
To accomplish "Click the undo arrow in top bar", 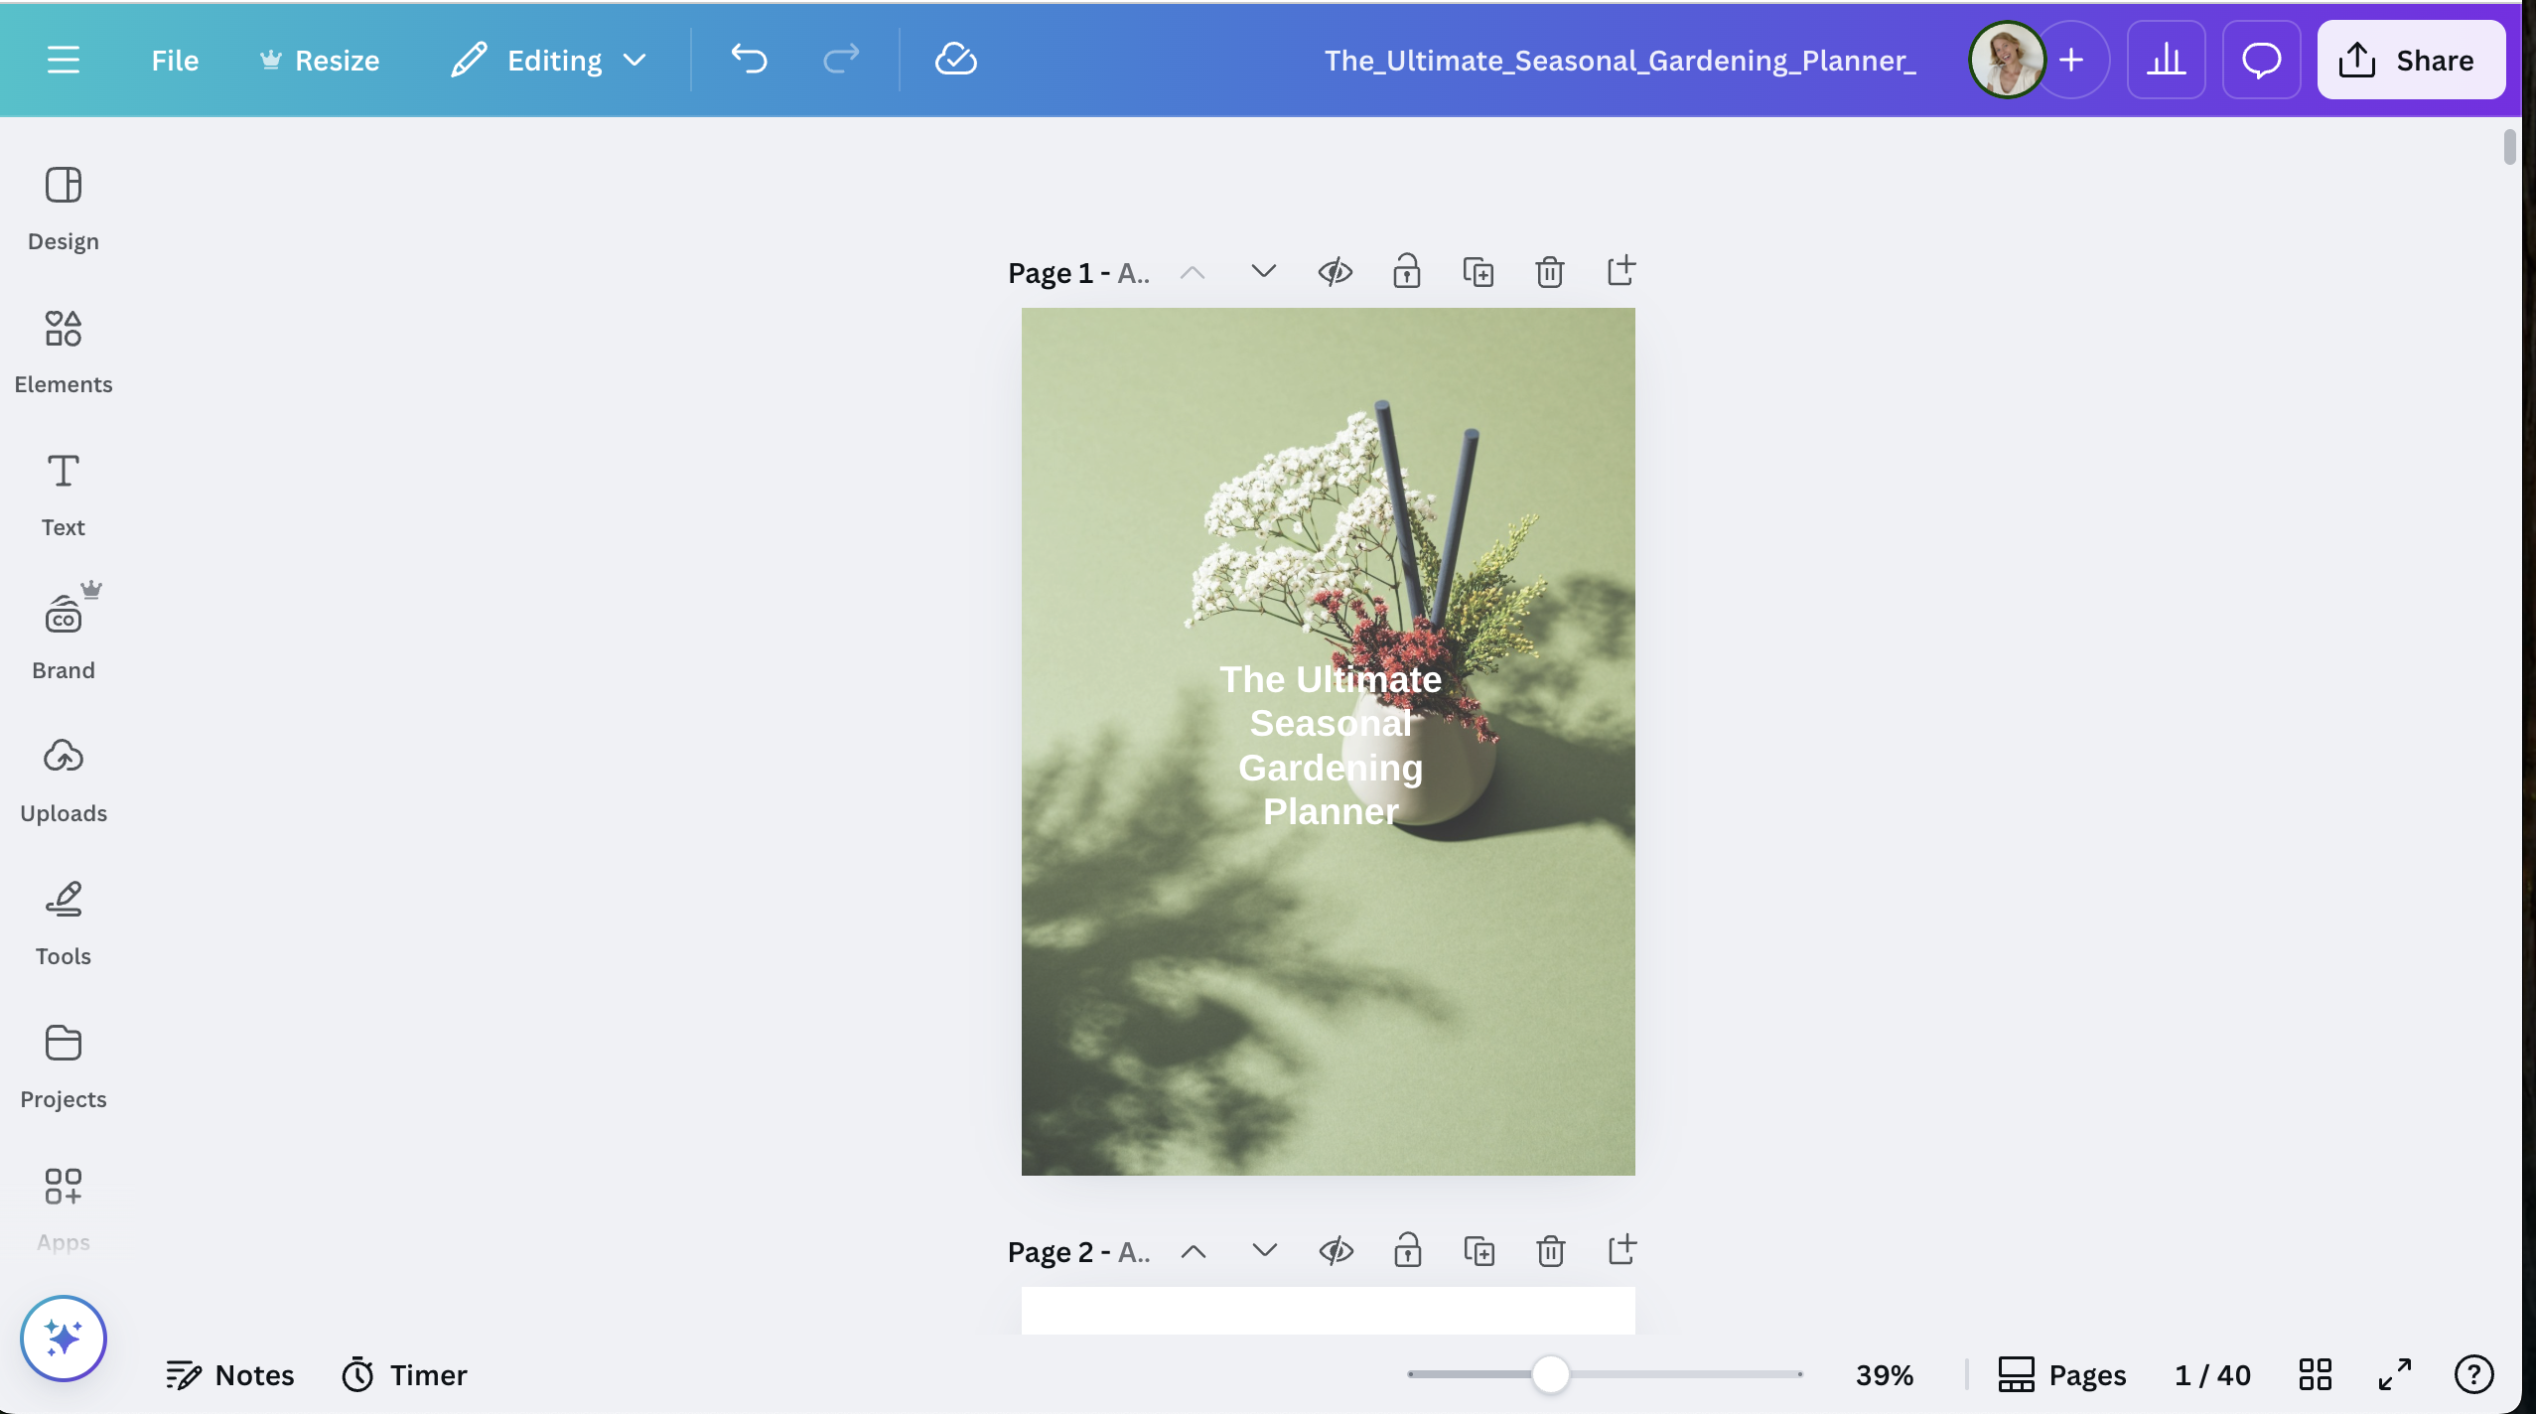I will (x=750, y=60).
